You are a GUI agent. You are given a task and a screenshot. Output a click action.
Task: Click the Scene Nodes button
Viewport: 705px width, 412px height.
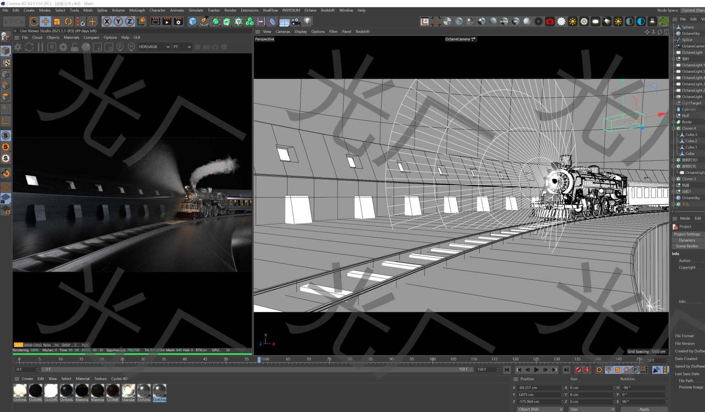click(687, 246)
